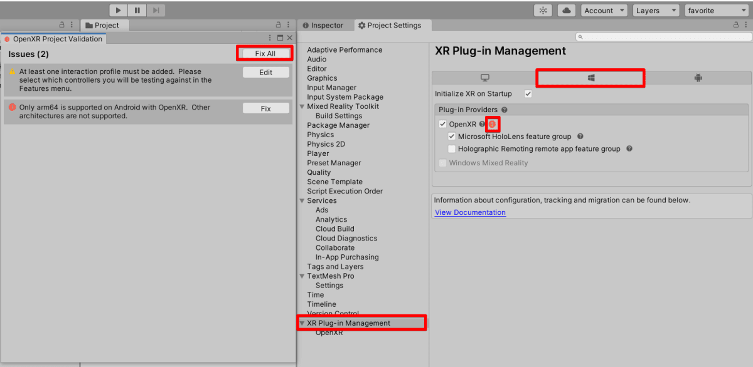Start Play mode with the Play button
Viewport: 753px width, 367px height.
click(119, 10)
